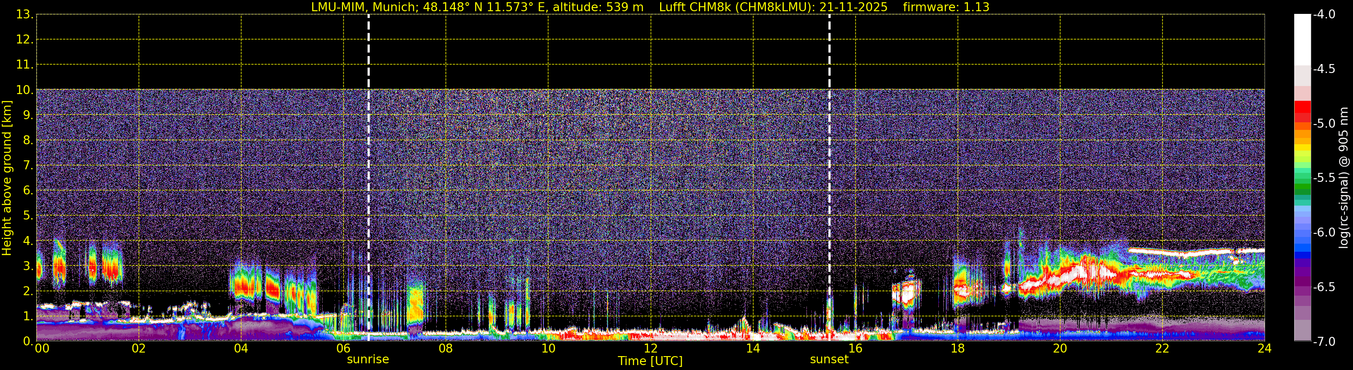Select the "-4.5" colorbar tick label

click(x=1324, y=69)
